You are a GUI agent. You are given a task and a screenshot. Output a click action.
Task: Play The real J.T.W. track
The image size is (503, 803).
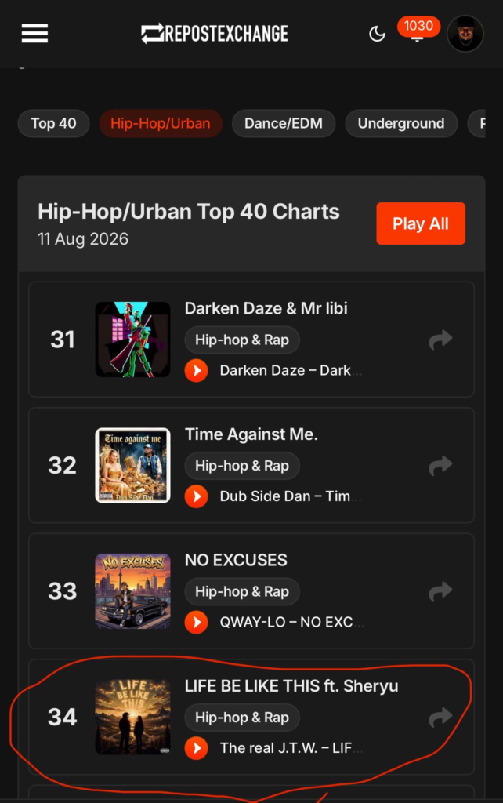(x=197, y=748)
